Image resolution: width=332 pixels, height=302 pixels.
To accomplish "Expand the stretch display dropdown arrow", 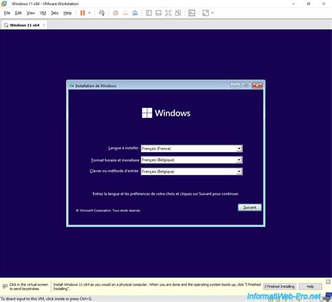I will tap(212, 13).
